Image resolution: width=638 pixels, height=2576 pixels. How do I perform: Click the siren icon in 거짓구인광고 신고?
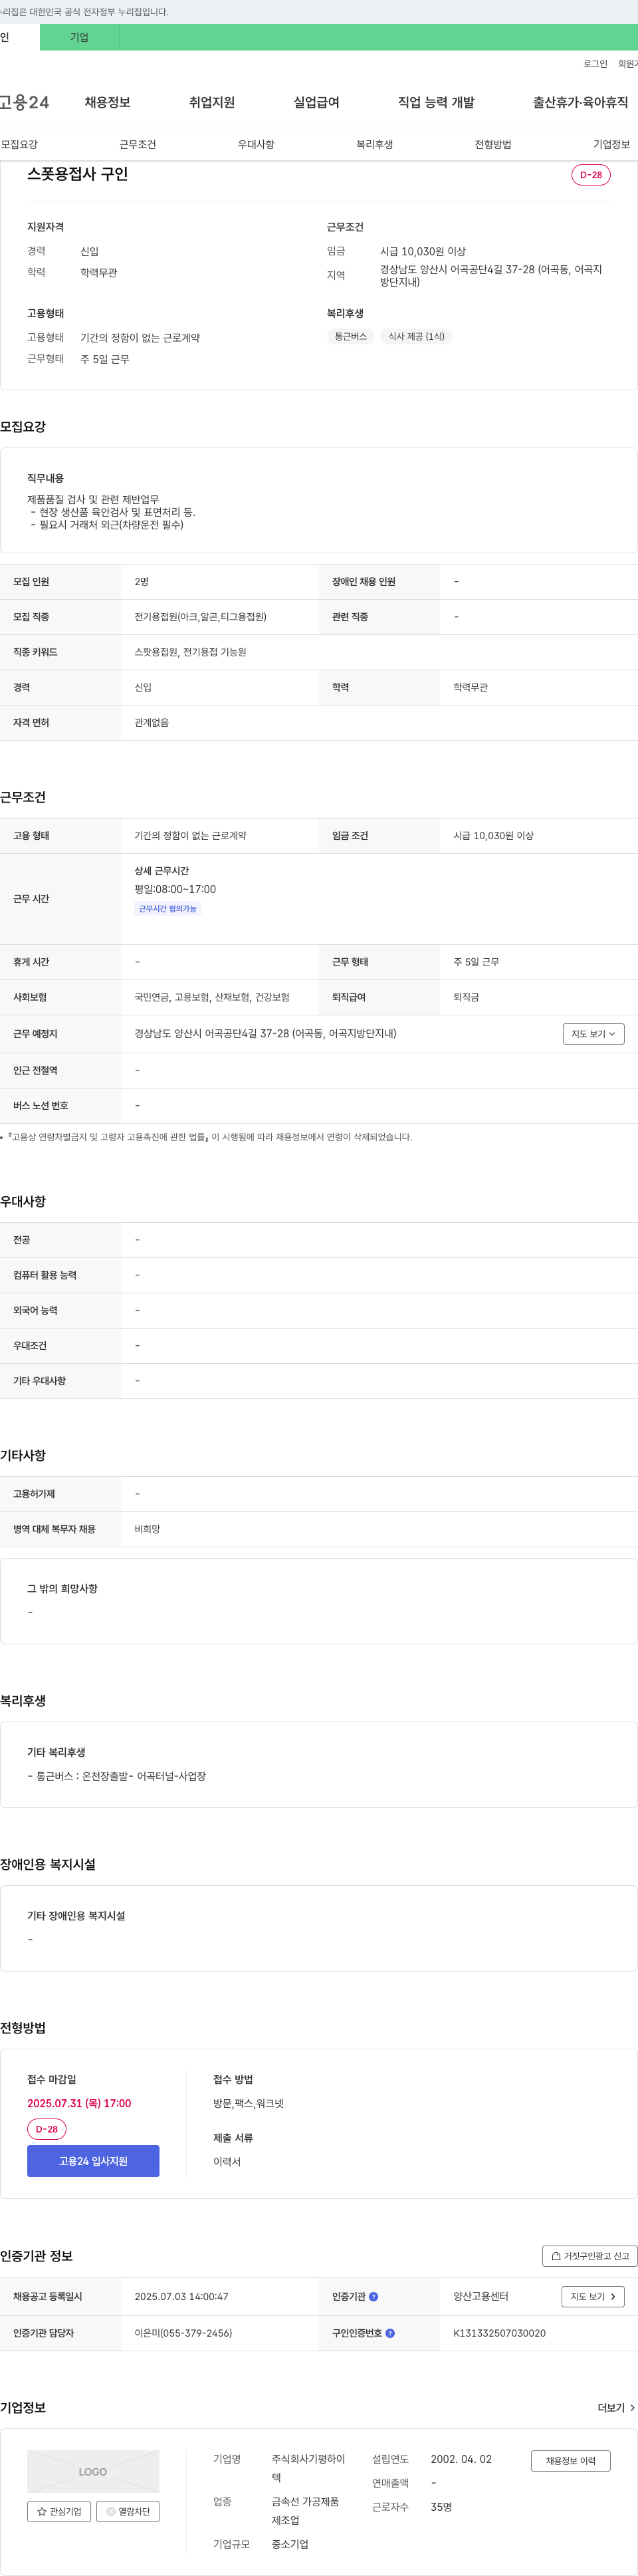coord(556,2256)
